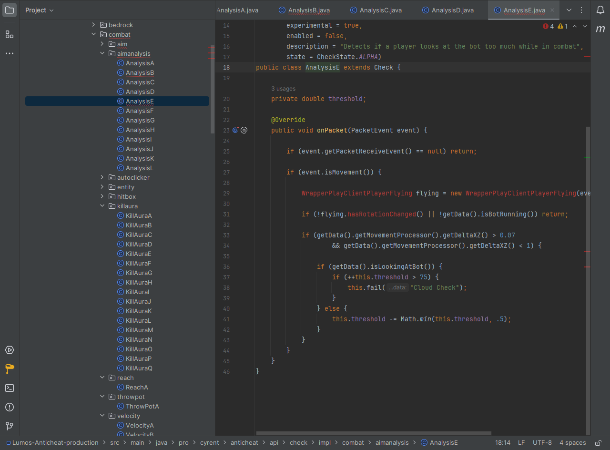Click the UTF-8 encoding in status bar
Image resolution: width=610 pixels, height=450 pixels.
tap(542, 443)
